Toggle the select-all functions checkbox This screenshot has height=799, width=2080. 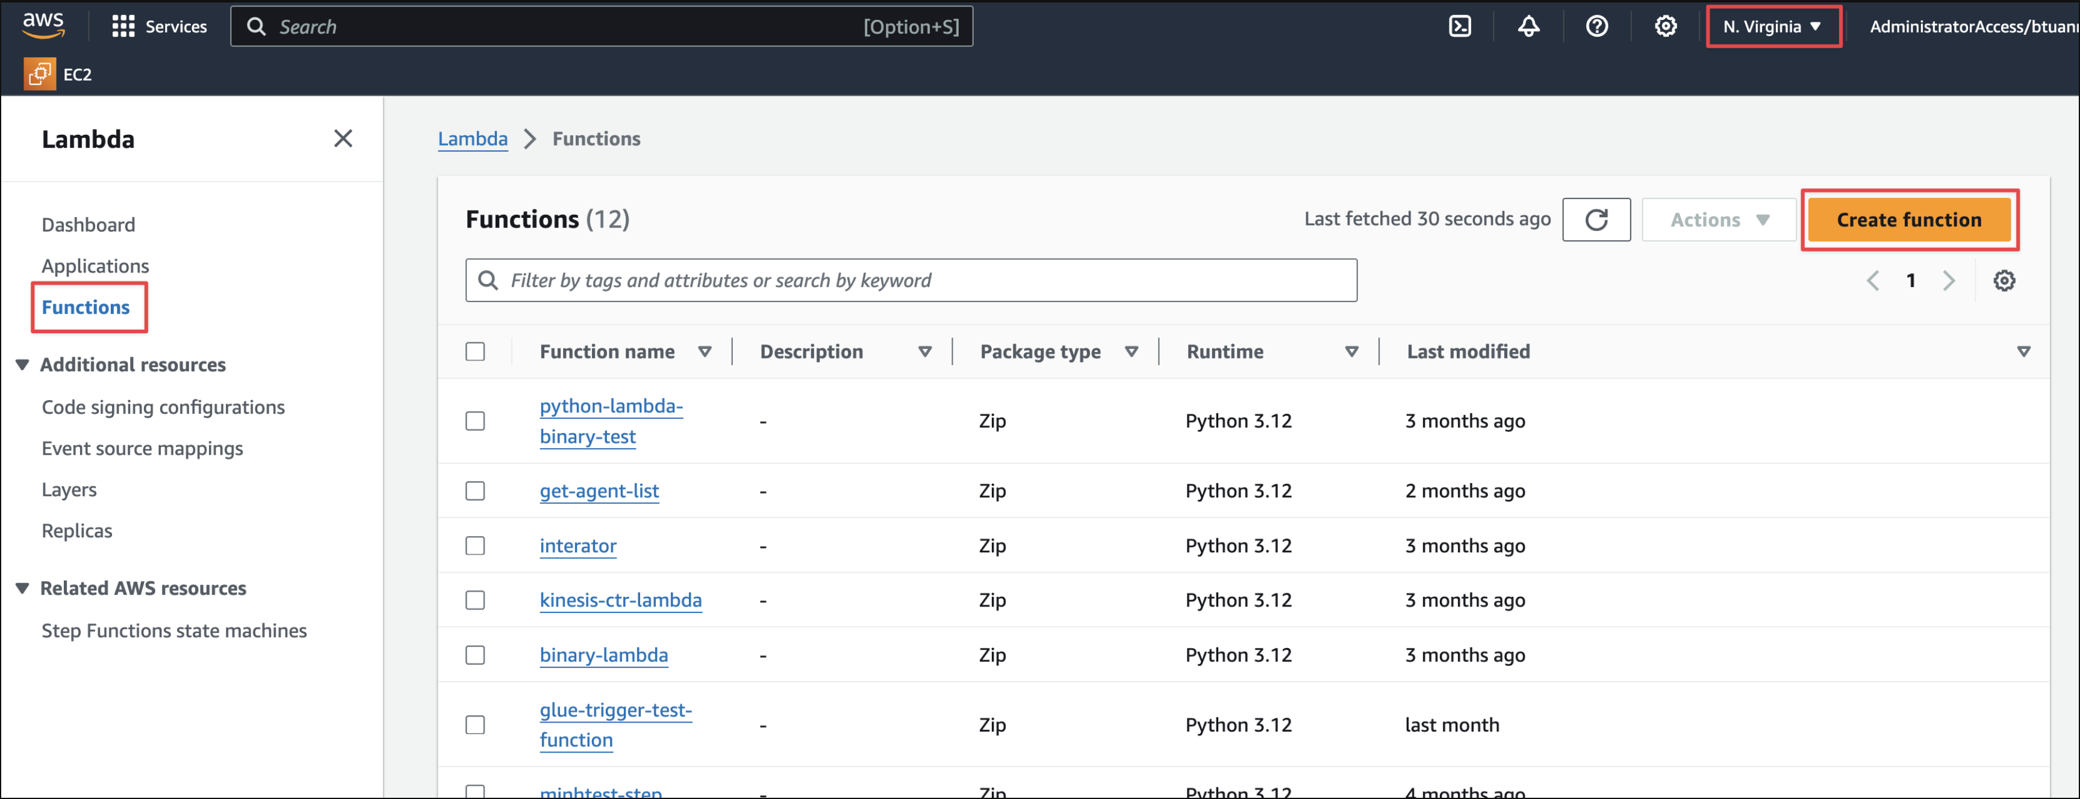pos(475,352)
